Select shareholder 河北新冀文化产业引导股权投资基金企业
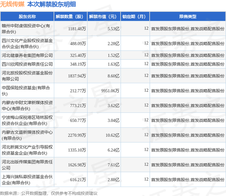This screenshot has height=196, width=226. pos(27,150)
